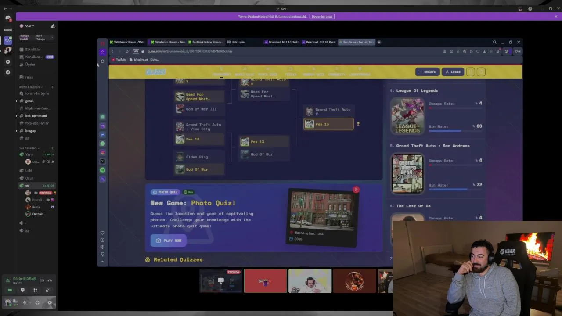Click the Quizei LOGIN button
This screenshot has width=562, height=316.
(x=453, y=72)
